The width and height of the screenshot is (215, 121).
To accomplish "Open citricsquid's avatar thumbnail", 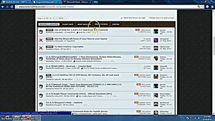I will click(x=156, y=40).
